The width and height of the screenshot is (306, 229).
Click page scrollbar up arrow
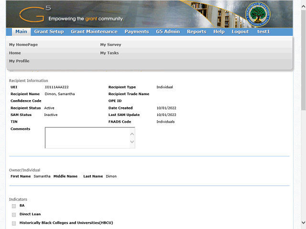303,3
